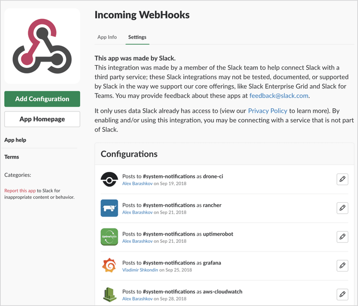Edit the aws-cloudwatch configuration with pencil icon
This screenshot has width=358, height=306.
coord(342,294)
